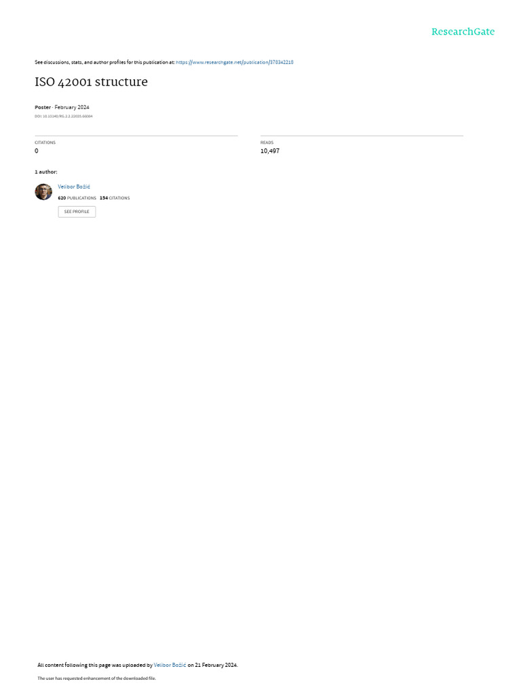Viewport: 521px width, 694px height.
Task: Click the reads value 10,497
Action: pyautogui.click(x=270, y=151)
